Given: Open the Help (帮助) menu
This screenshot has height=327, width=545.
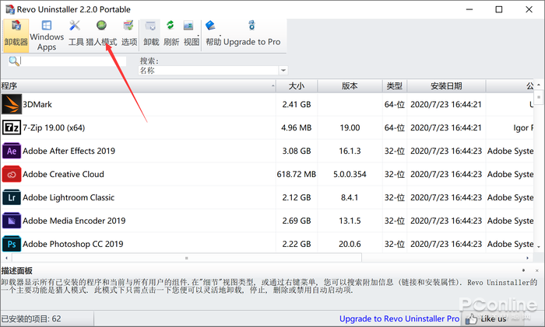Looking at the screenshot, I should [x=213, y=35].
